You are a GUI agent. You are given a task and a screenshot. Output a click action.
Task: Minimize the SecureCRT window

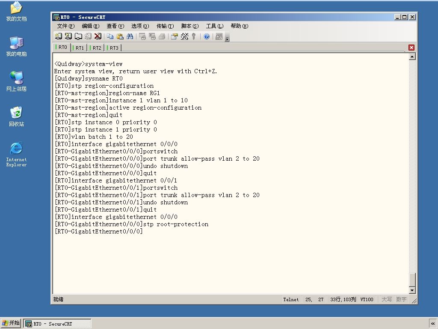(x=397, y=17)
